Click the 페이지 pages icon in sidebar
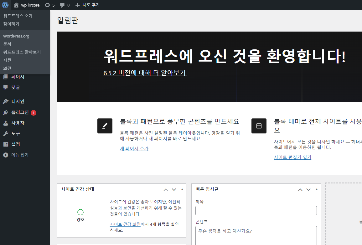 [6, 77]
